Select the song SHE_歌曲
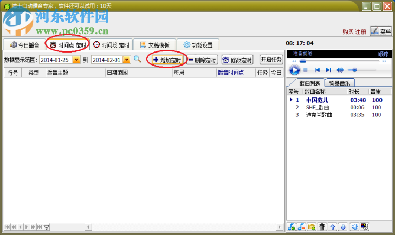Screen dimensions: 395x235 coord(318,108)
